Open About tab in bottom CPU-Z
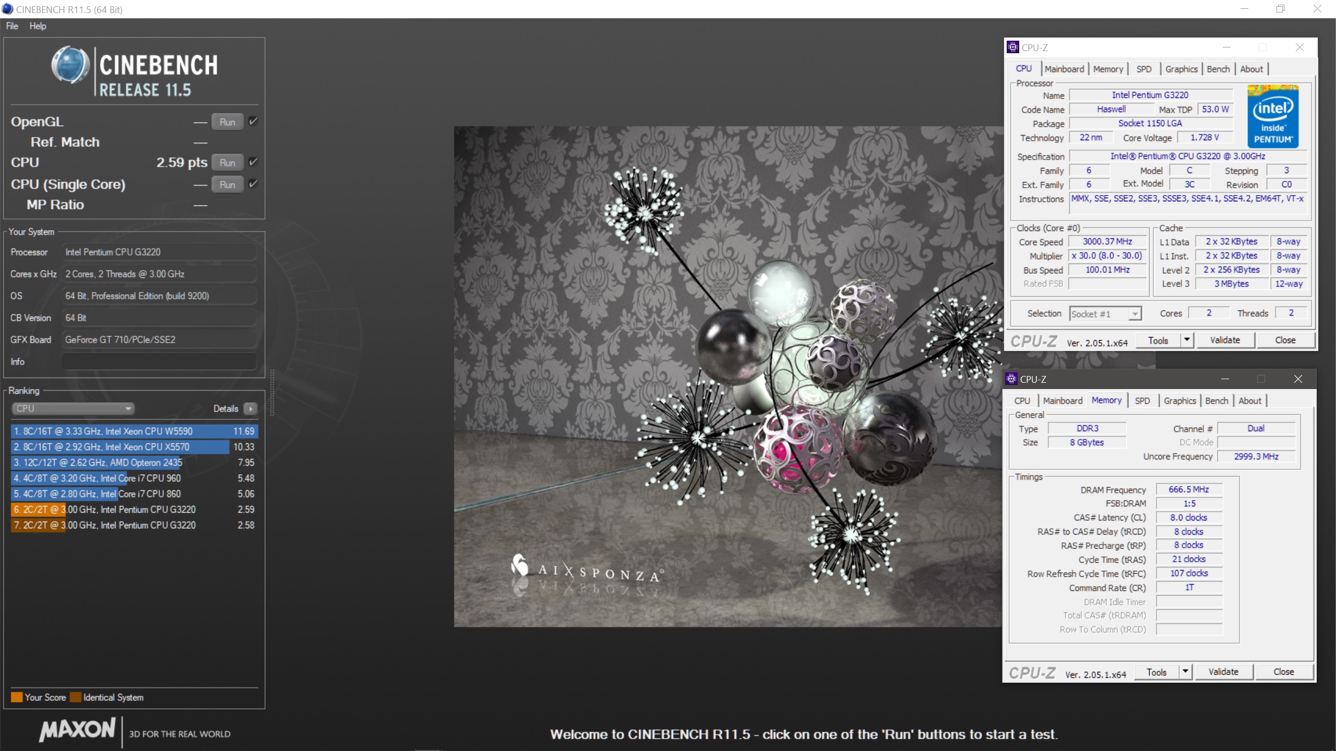Image resolution: width=1336 pixels, height=751 pixels. click(x=1250, y=401)
